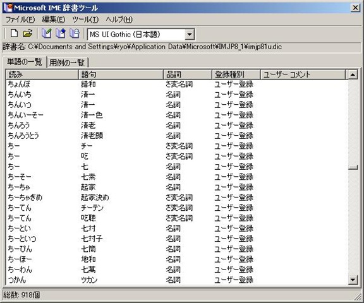Switch to the 用例の一覧 tab
This screenshot has height=303, width=364.
(67, 62)
